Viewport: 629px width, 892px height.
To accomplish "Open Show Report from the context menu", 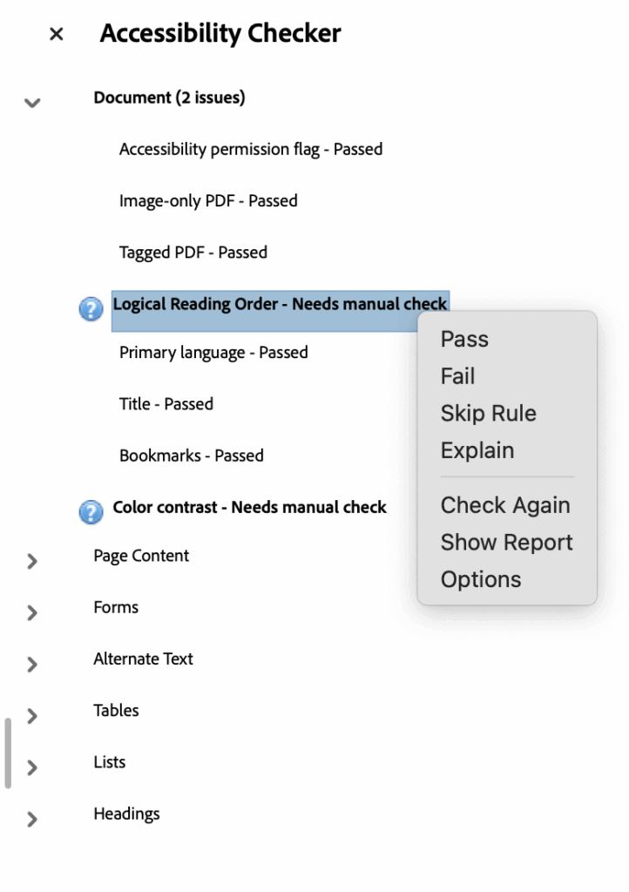I will coord(507,542).
